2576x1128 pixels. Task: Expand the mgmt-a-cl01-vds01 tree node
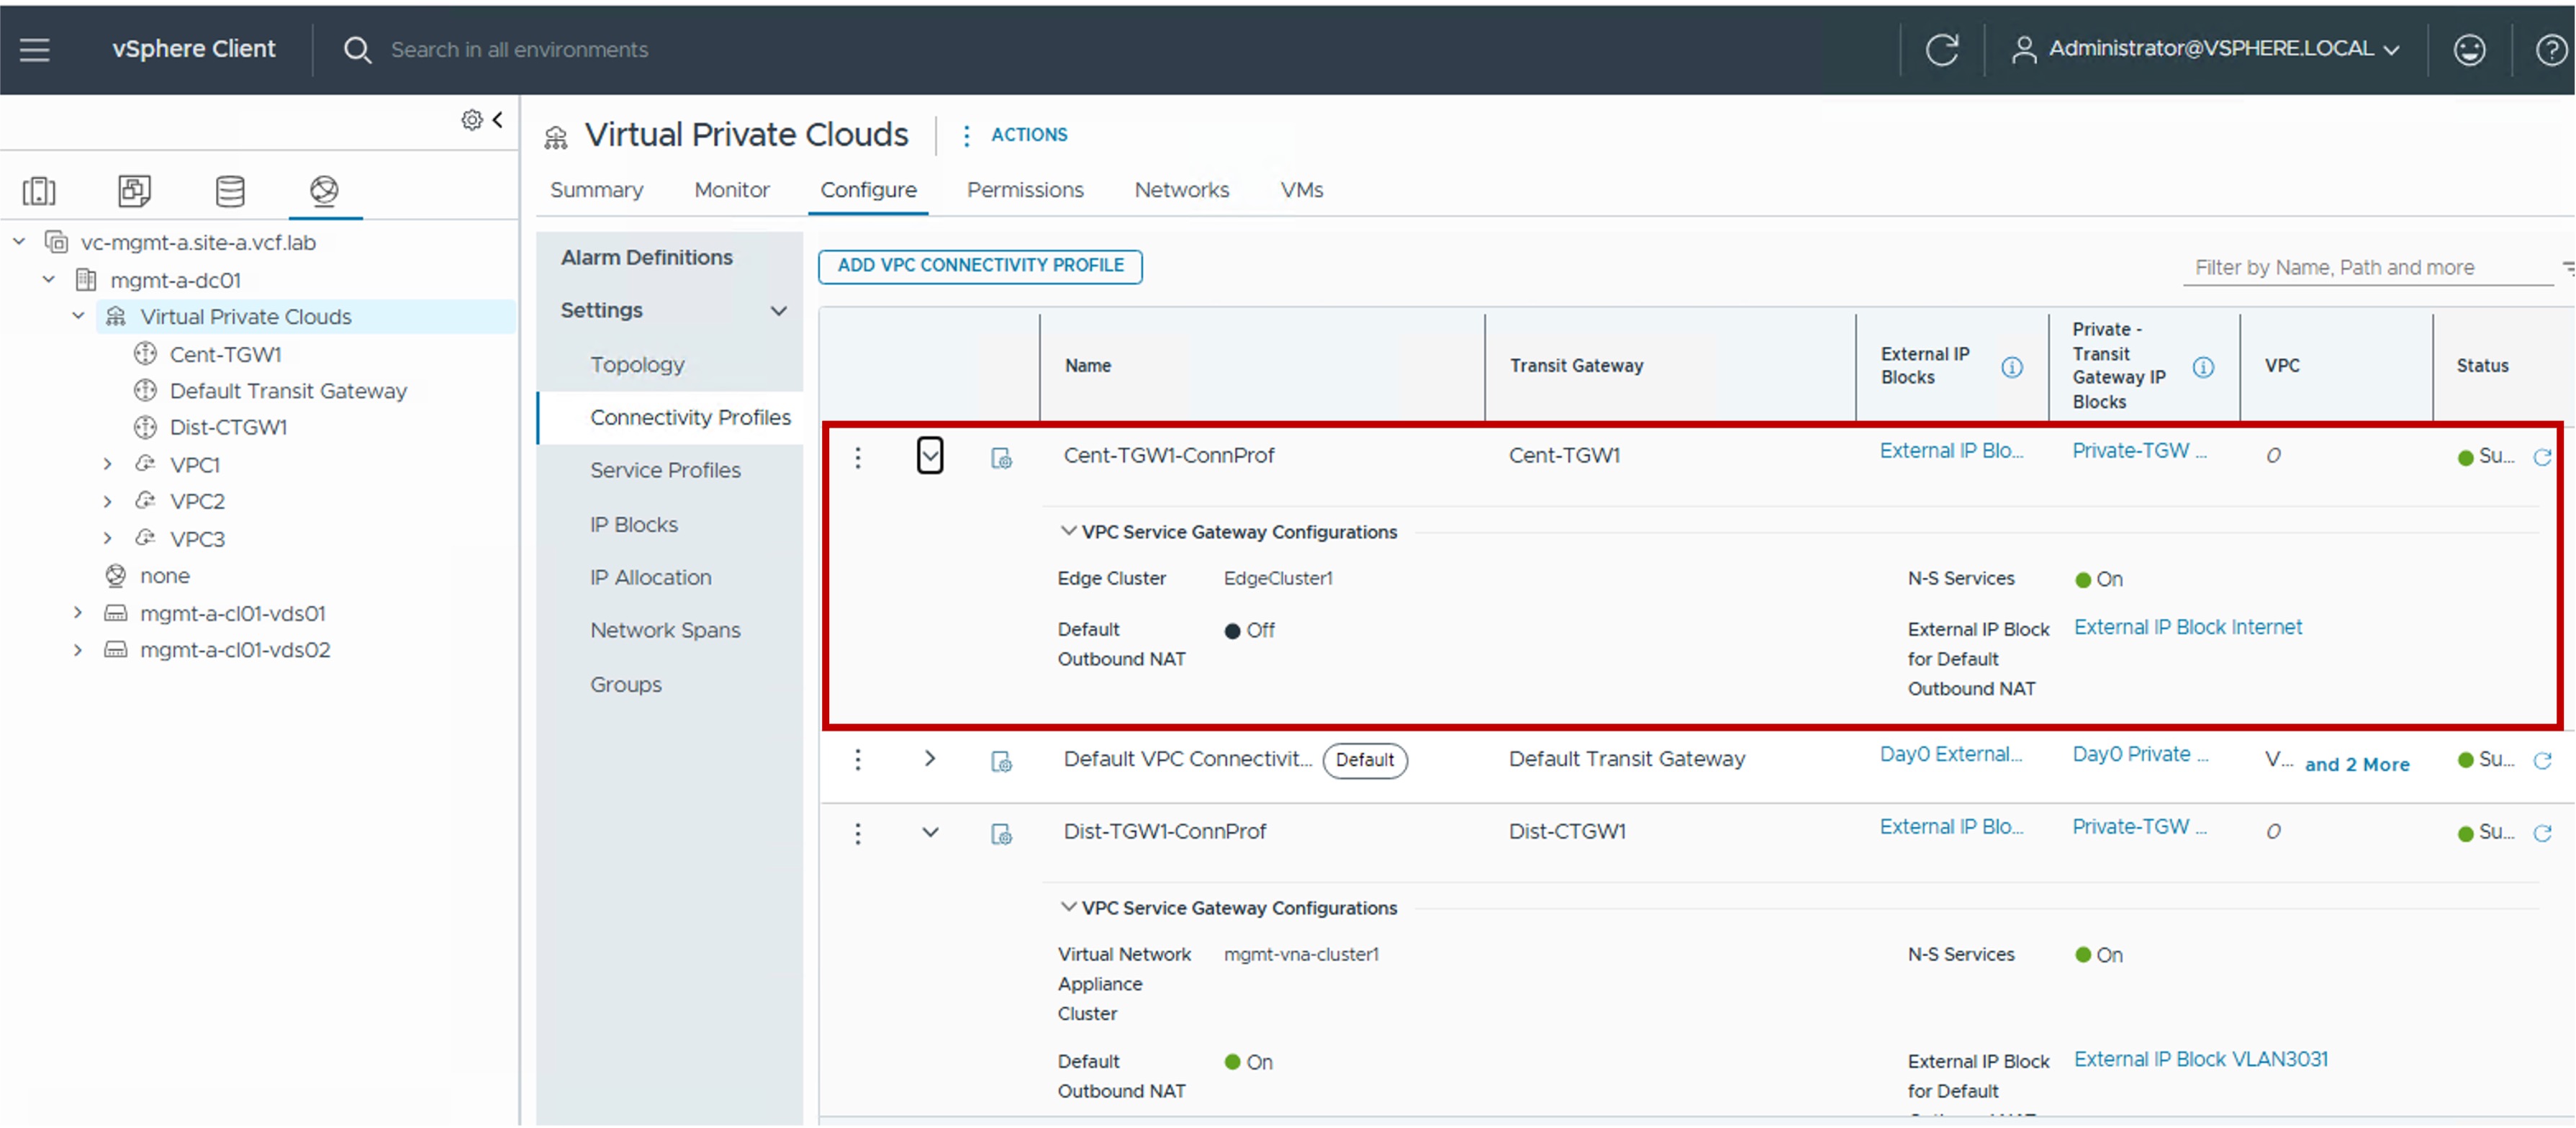coord(78,613)
